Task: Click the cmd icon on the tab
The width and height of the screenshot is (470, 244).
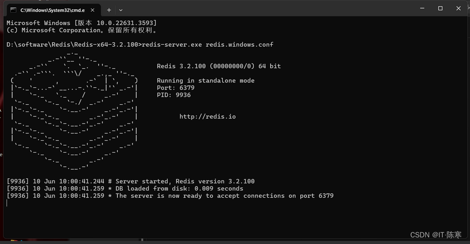Action: click(13, 10)
